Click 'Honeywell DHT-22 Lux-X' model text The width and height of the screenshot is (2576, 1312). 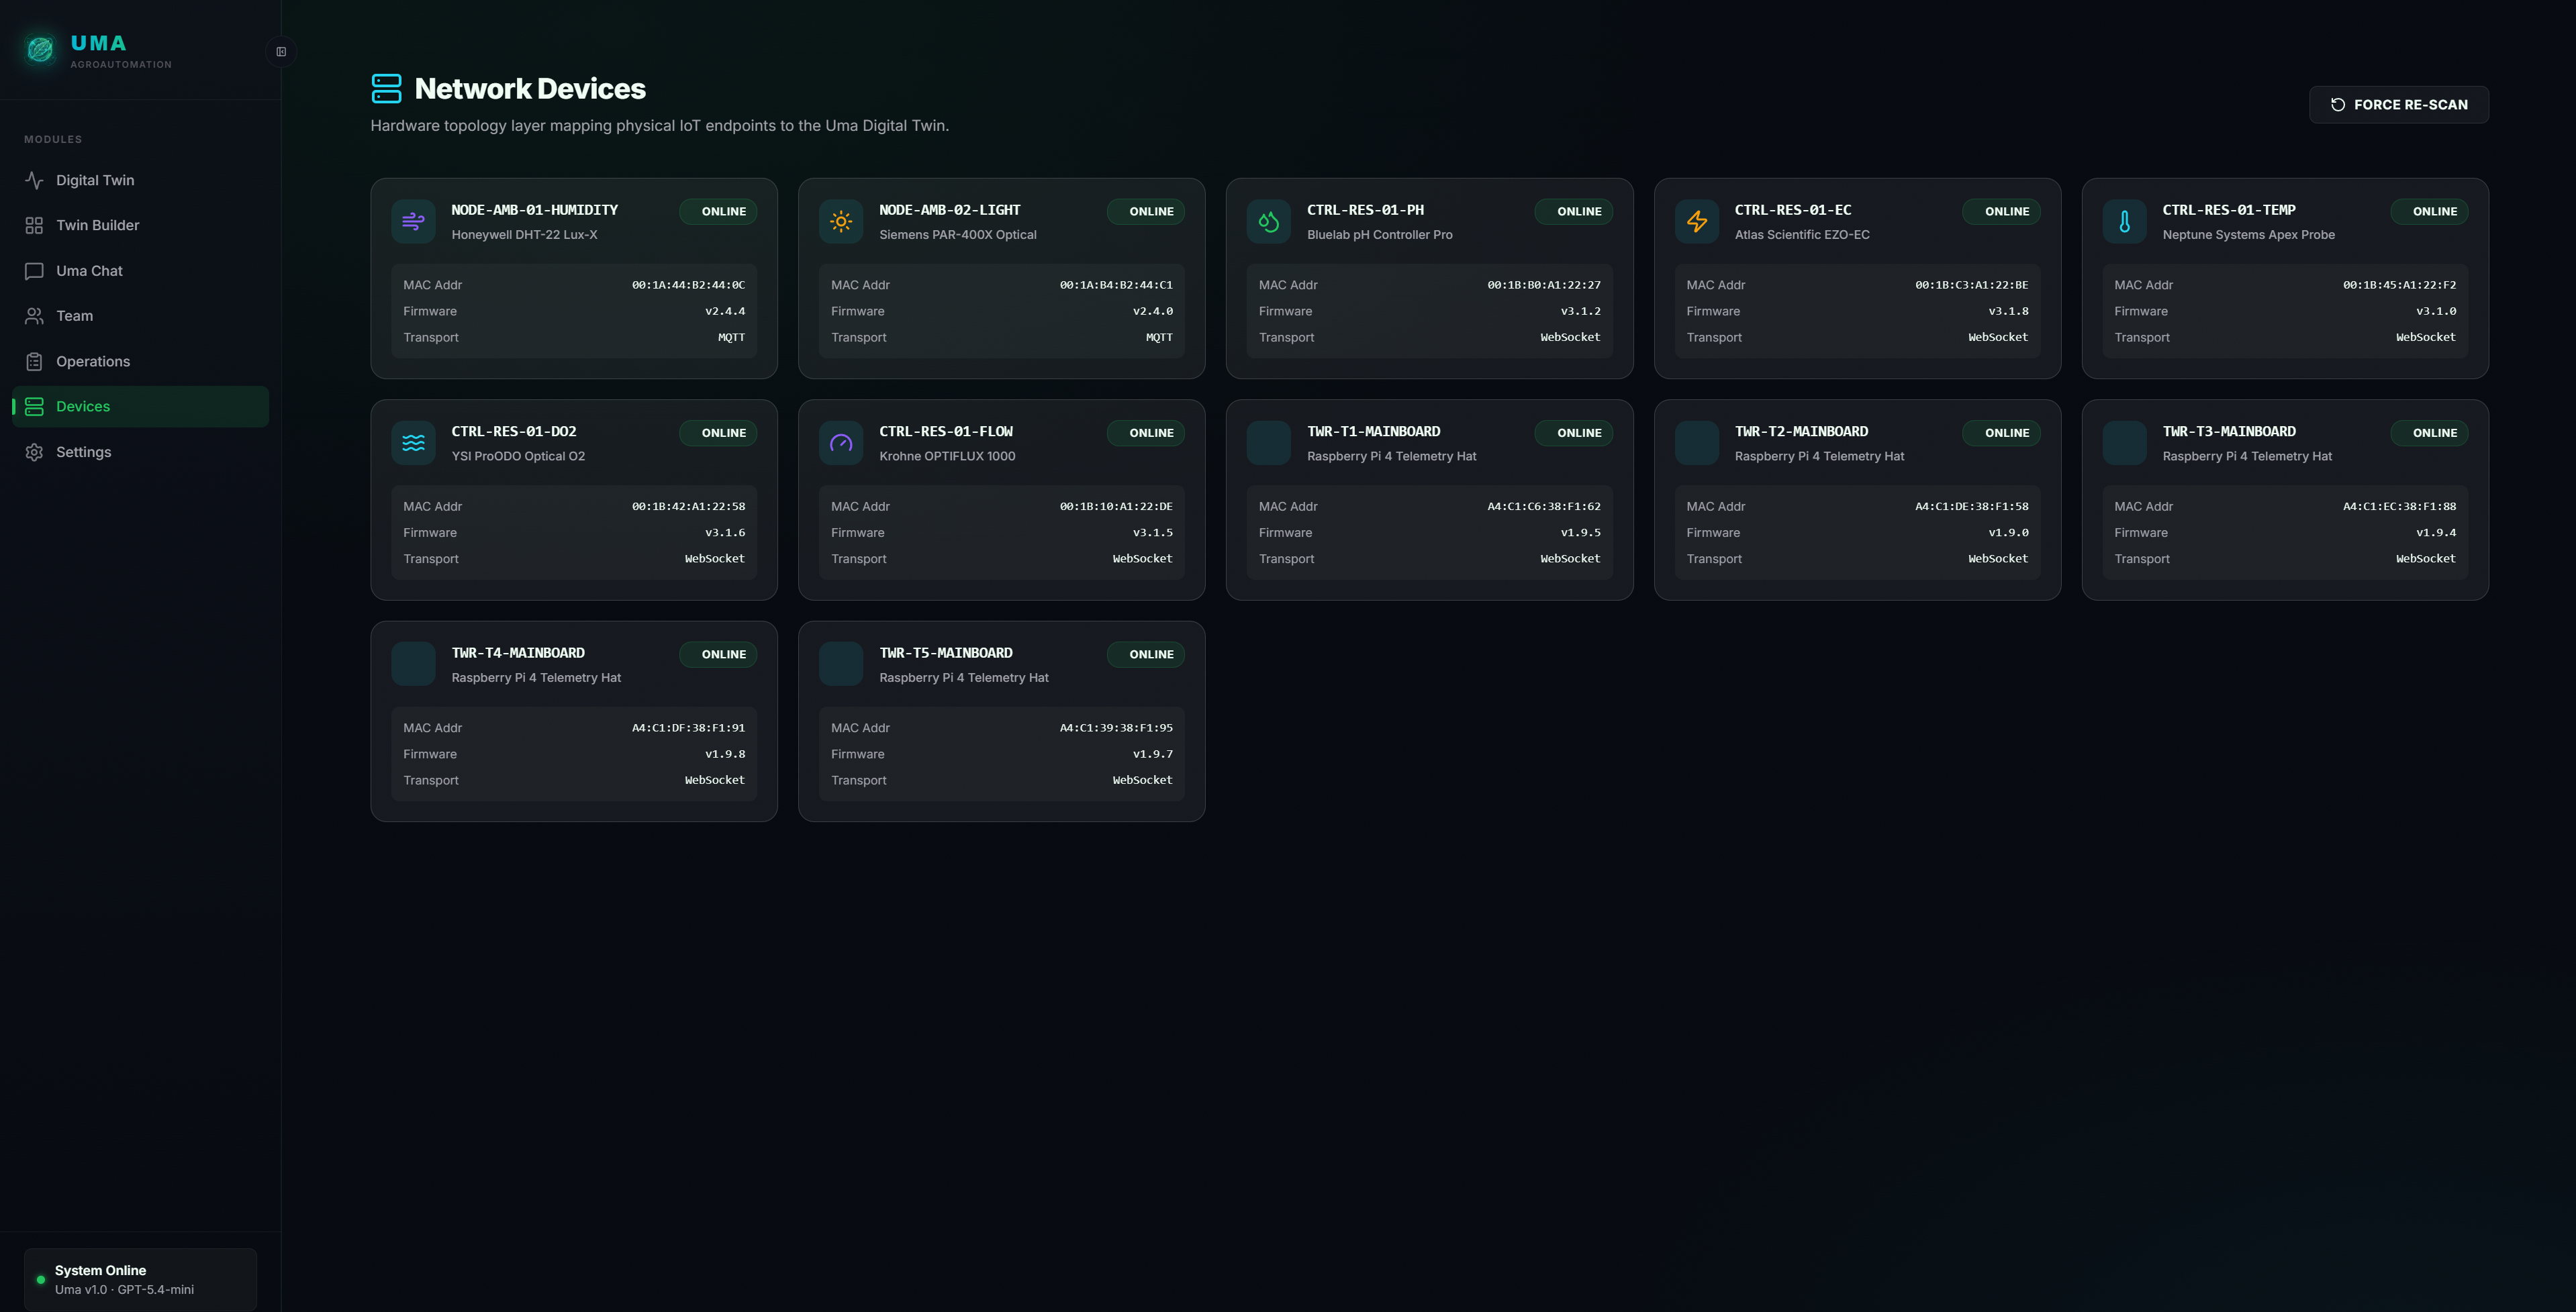pos(524,235)
